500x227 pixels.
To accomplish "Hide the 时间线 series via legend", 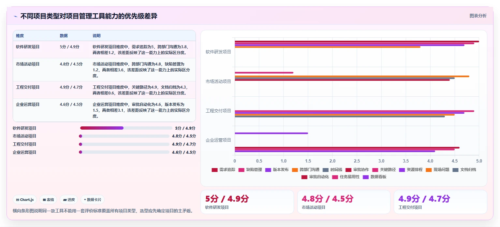I will pyautogui.click(x=332, y=170).
